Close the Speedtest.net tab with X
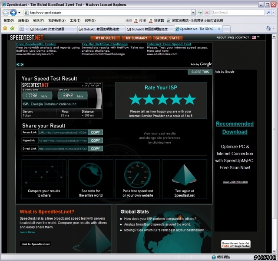Image resolution: width=278 pixels, height=261 pixels. click(219, 29)
